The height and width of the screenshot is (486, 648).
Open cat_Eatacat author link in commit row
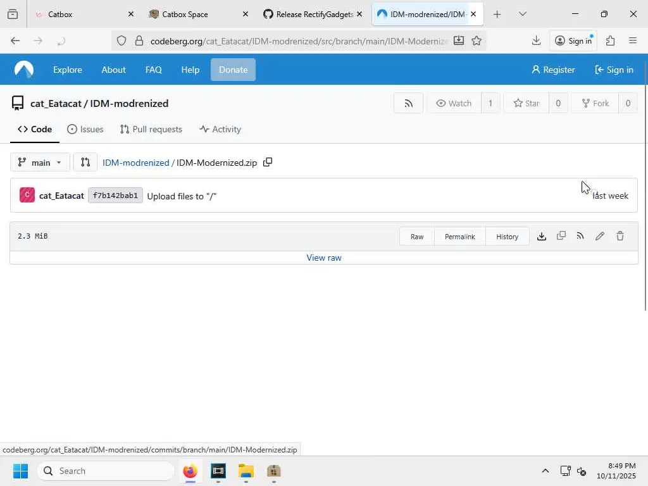click(x=61, y=196)
